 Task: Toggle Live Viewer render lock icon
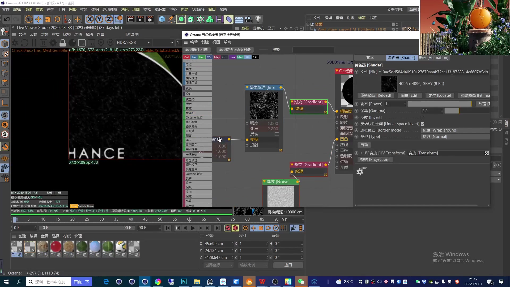tap(63, 43)
